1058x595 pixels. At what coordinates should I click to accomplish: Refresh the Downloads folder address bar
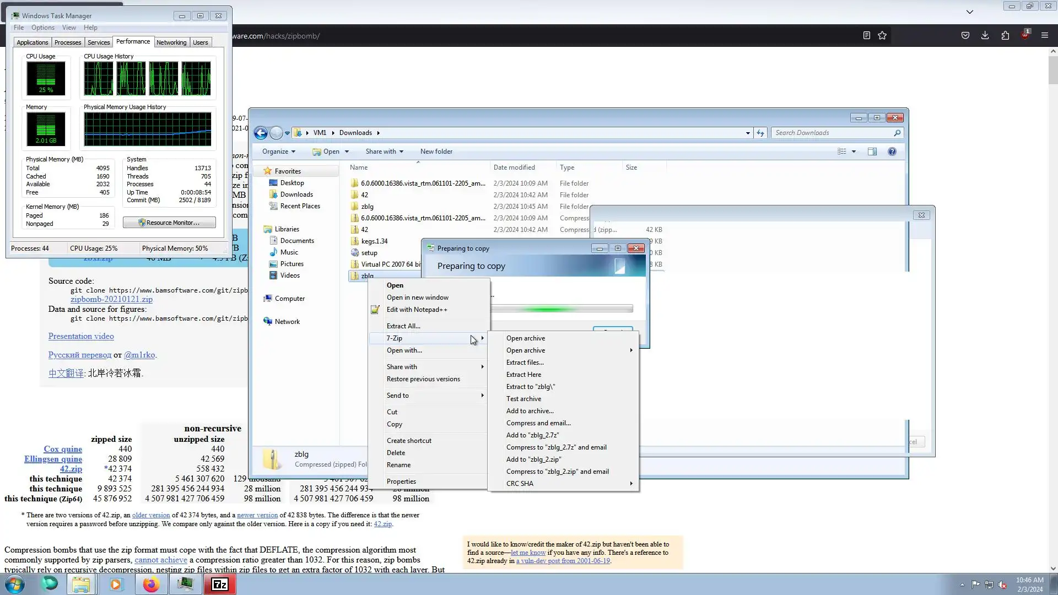coord(760,133)
